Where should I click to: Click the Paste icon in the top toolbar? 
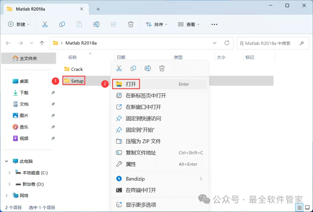coord(79,24)
